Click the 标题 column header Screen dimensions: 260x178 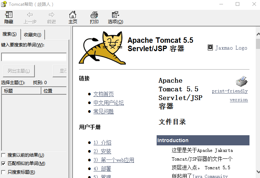click(x=21, y=91)
